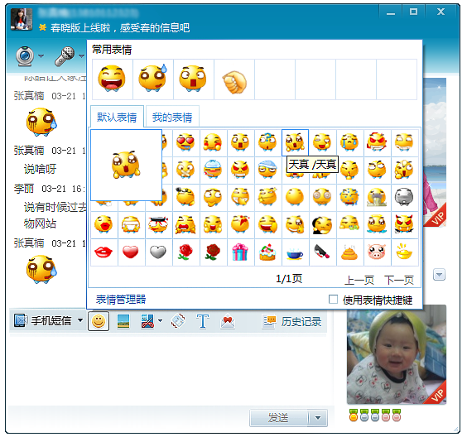Open the 手机短信 dropdown arrow
467x437 pixels.
click(80, 320)
